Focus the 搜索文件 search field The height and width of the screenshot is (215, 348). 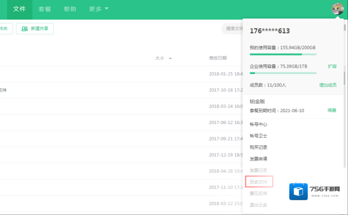[232, 28]
